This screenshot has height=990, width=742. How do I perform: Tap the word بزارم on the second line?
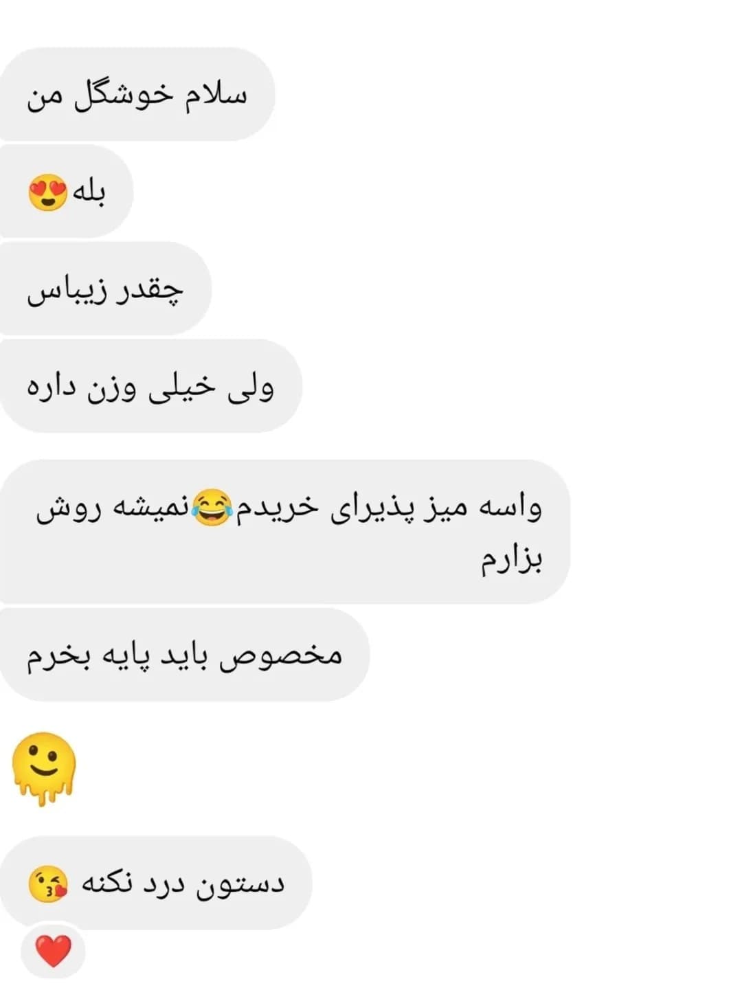(x=511, y=560)
